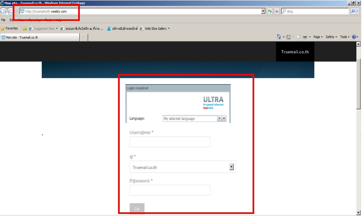Click the Ok submit button
This screenshot has width=362, height=216.
(137, 209)
